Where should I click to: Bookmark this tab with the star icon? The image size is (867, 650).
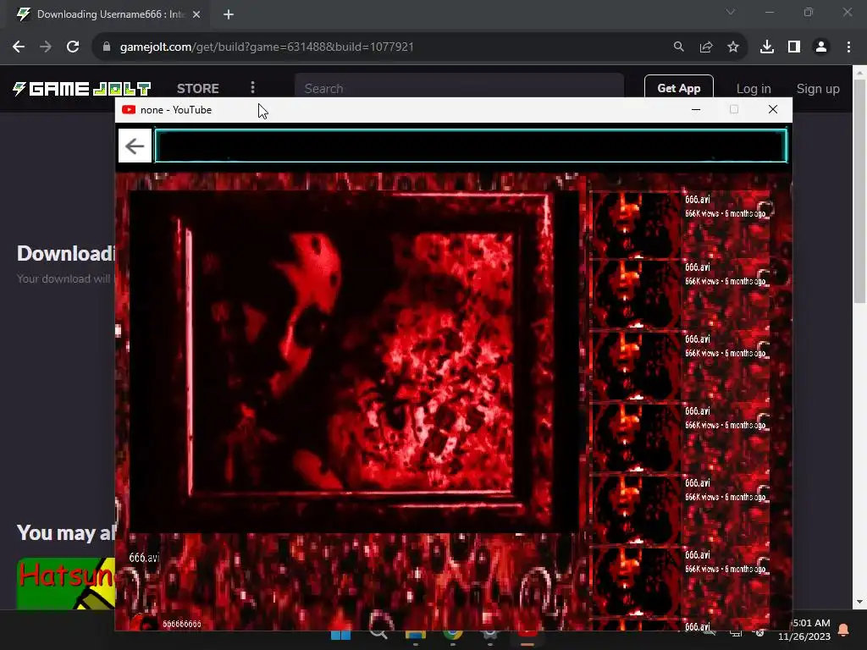733,47
